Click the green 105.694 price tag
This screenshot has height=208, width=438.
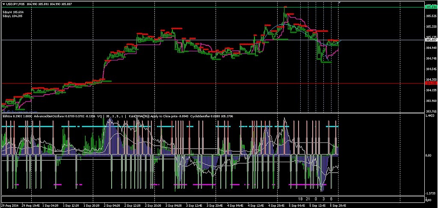coord(431,7)
